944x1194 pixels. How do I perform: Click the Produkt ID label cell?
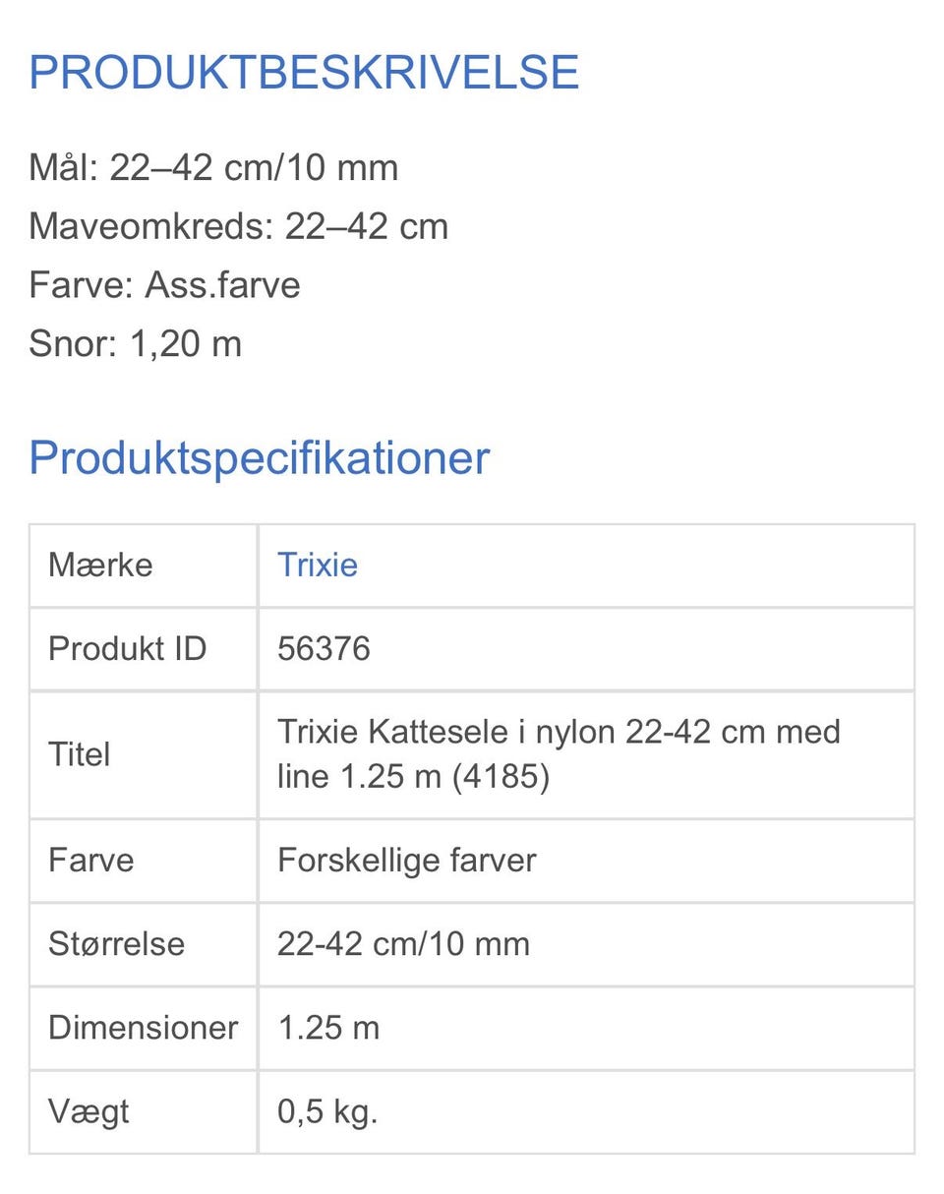pyautogui.click(x=144, y=649)
